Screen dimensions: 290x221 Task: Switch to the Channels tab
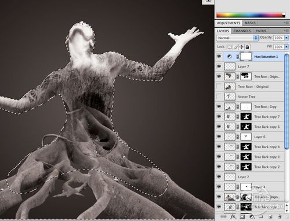242,31
